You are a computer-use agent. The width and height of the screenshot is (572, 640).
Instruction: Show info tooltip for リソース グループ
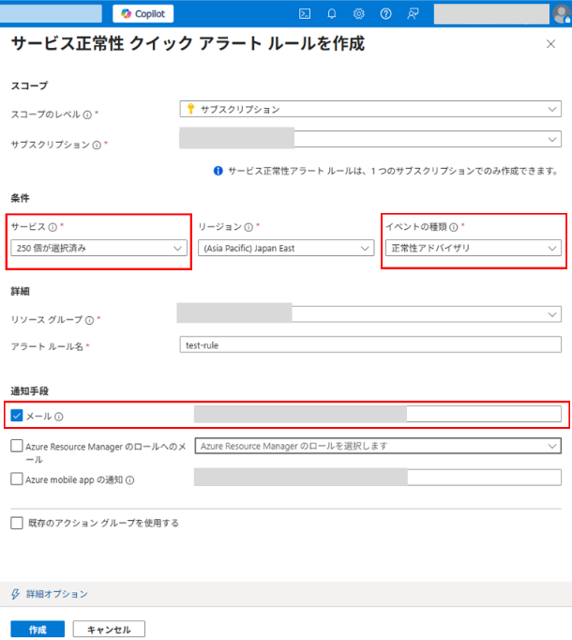tap(89, 320)
